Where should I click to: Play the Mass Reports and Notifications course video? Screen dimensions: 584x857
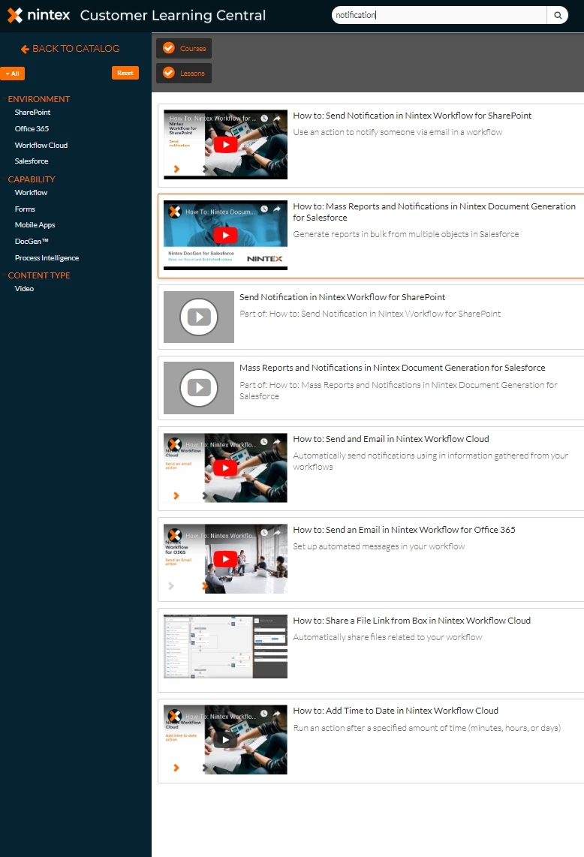(225, 235)
